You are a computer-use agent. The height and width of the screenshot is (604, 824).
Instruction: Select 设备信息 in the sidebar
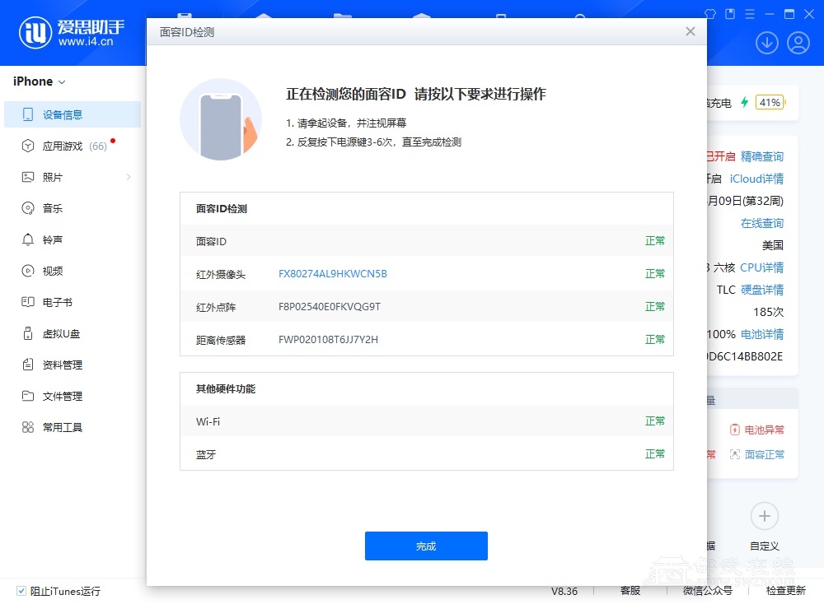click(63, 114)
